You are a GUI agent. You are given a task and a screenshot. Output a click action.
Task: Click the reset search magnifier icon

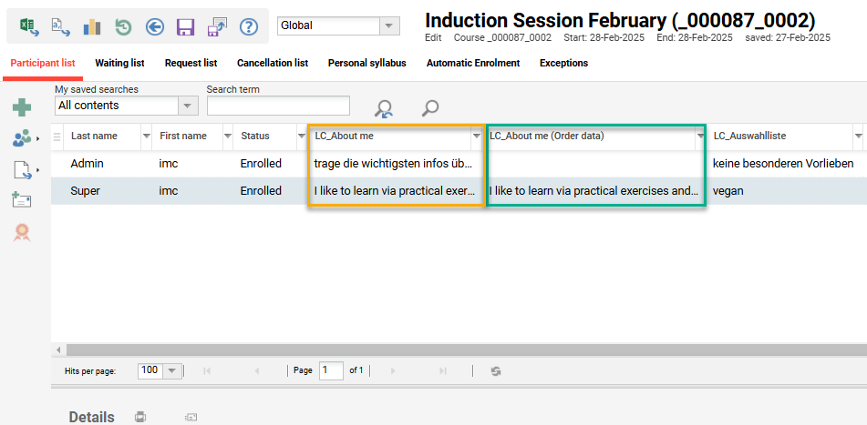[x=384, y=109]
